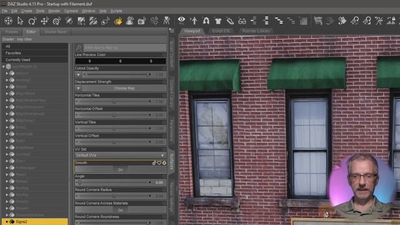Toggle the ALL eye visibility icon
The width and height of the screenshot is (400, 225).
[181, 20]
